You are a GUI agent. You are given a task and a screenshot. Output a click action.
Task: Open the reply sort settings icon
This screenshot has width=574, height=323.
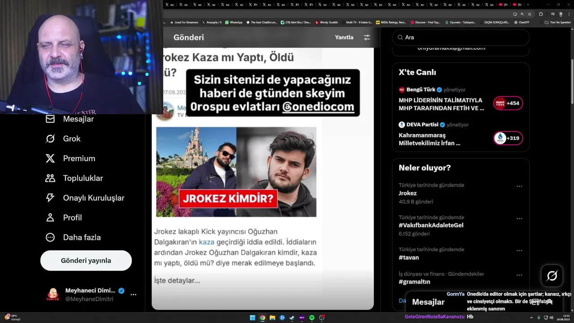point(367,38)
